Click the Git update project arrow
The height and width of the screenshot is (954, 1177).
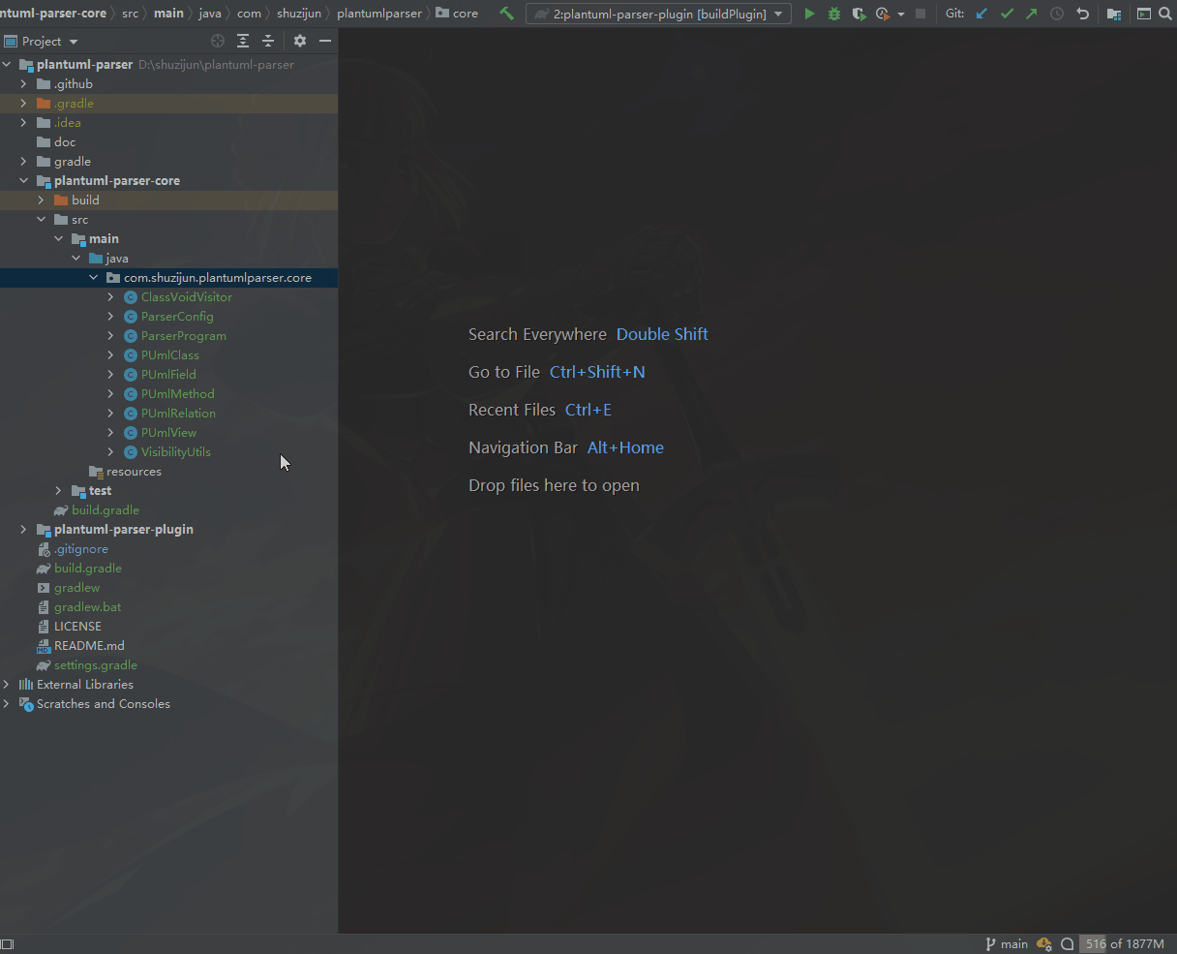coord(981,14)
